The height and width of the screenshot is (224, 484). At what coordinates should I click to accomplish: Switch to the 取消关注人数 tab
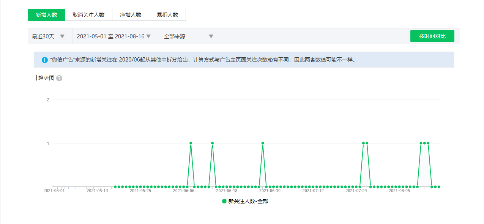tap(88, 15)
